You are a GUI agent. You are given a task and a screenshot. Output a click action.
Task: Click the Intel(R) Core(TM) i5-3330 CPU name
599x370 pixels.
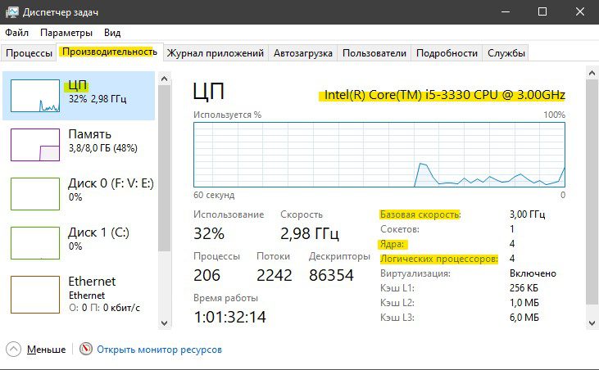click(444, 95)
